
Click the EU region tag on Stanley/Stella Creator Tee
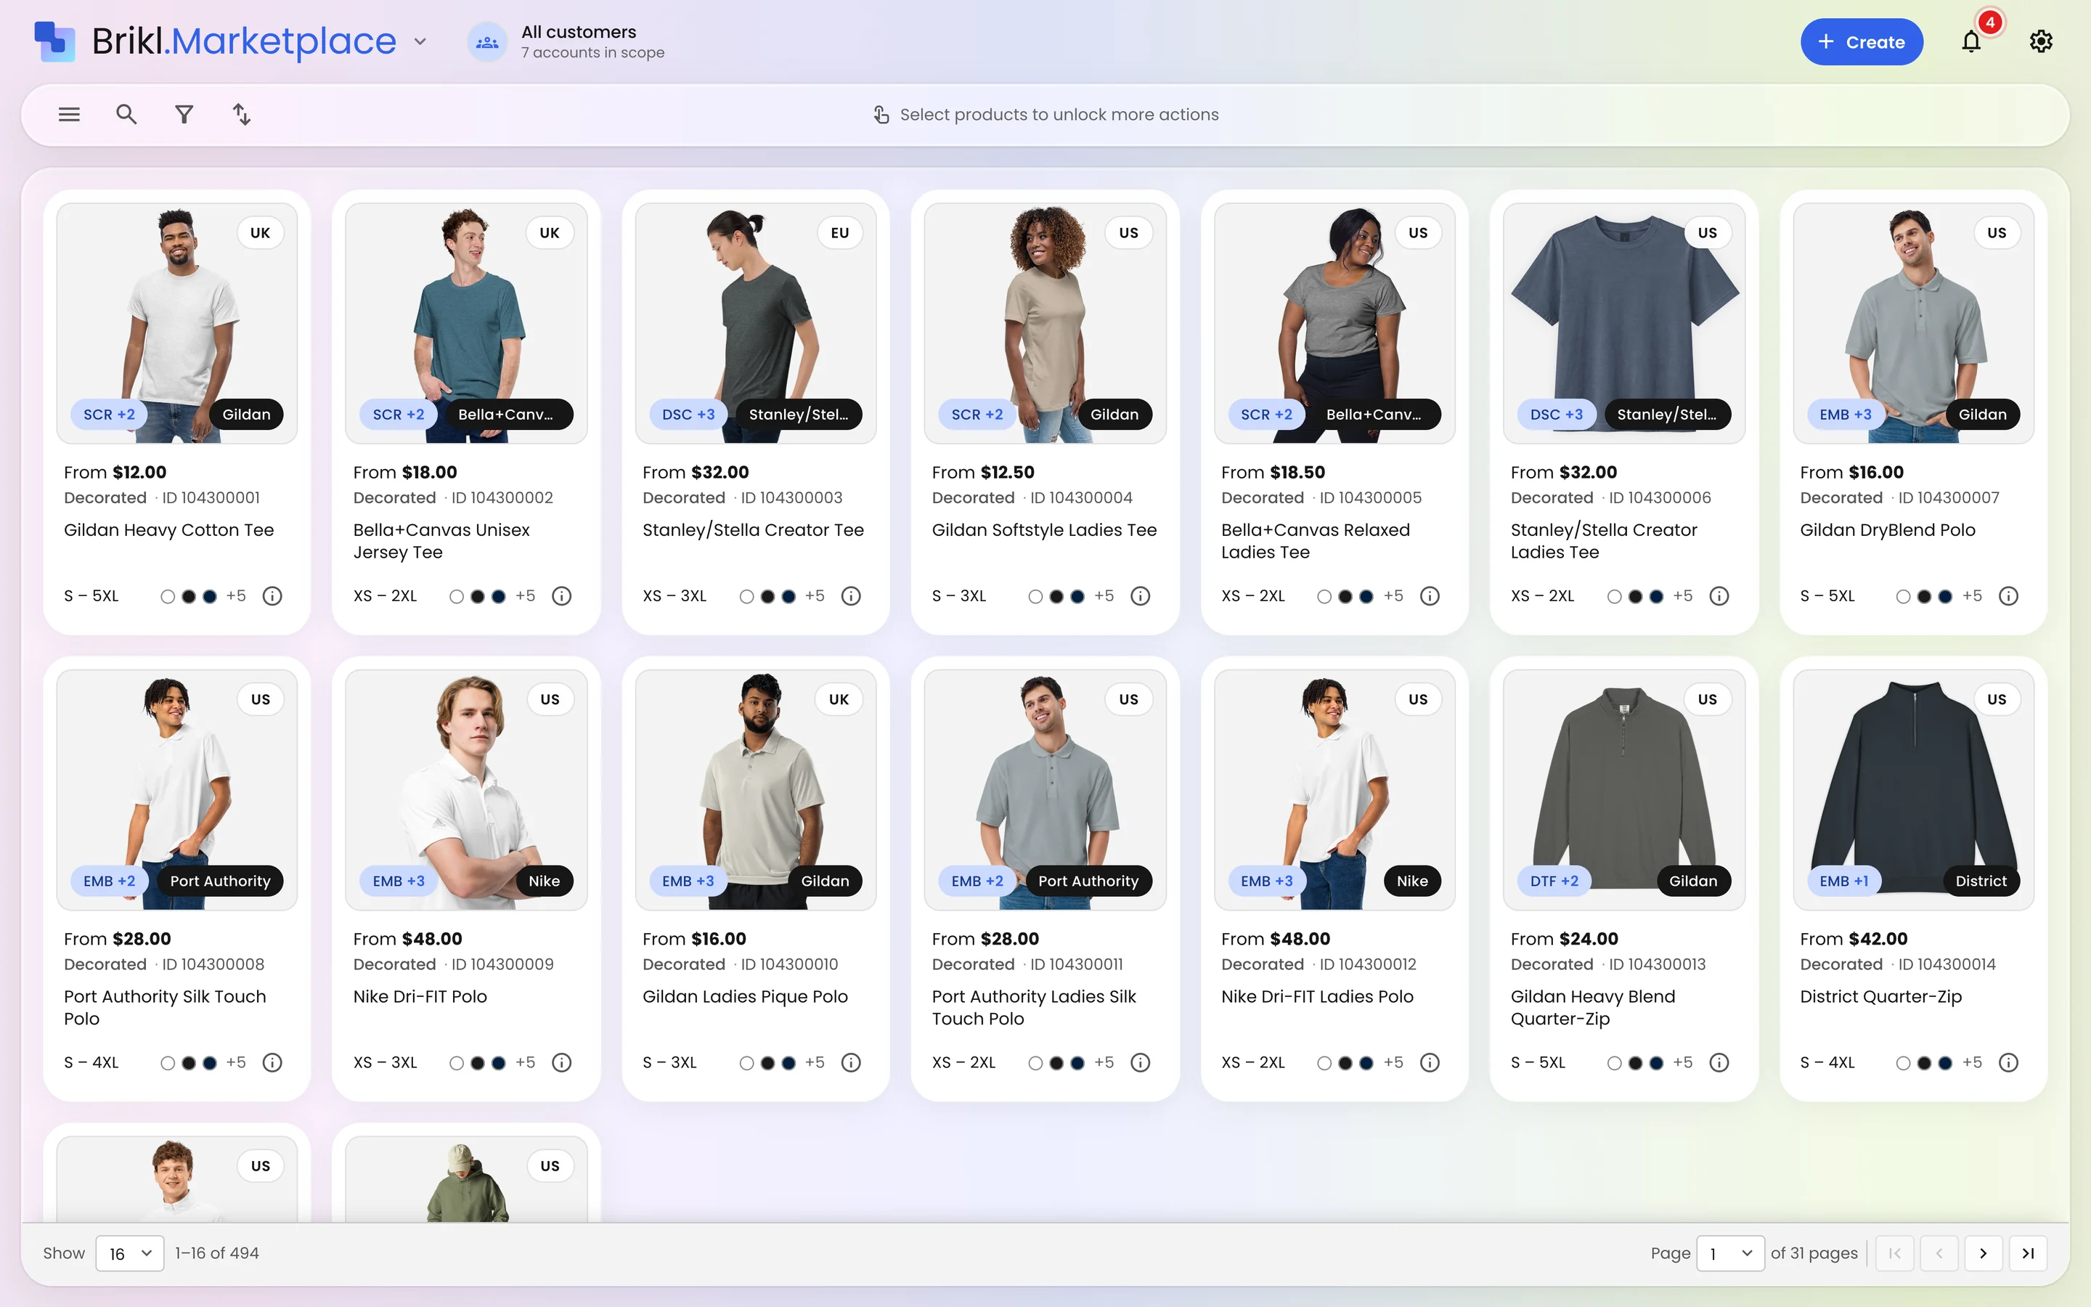[840, 232]
